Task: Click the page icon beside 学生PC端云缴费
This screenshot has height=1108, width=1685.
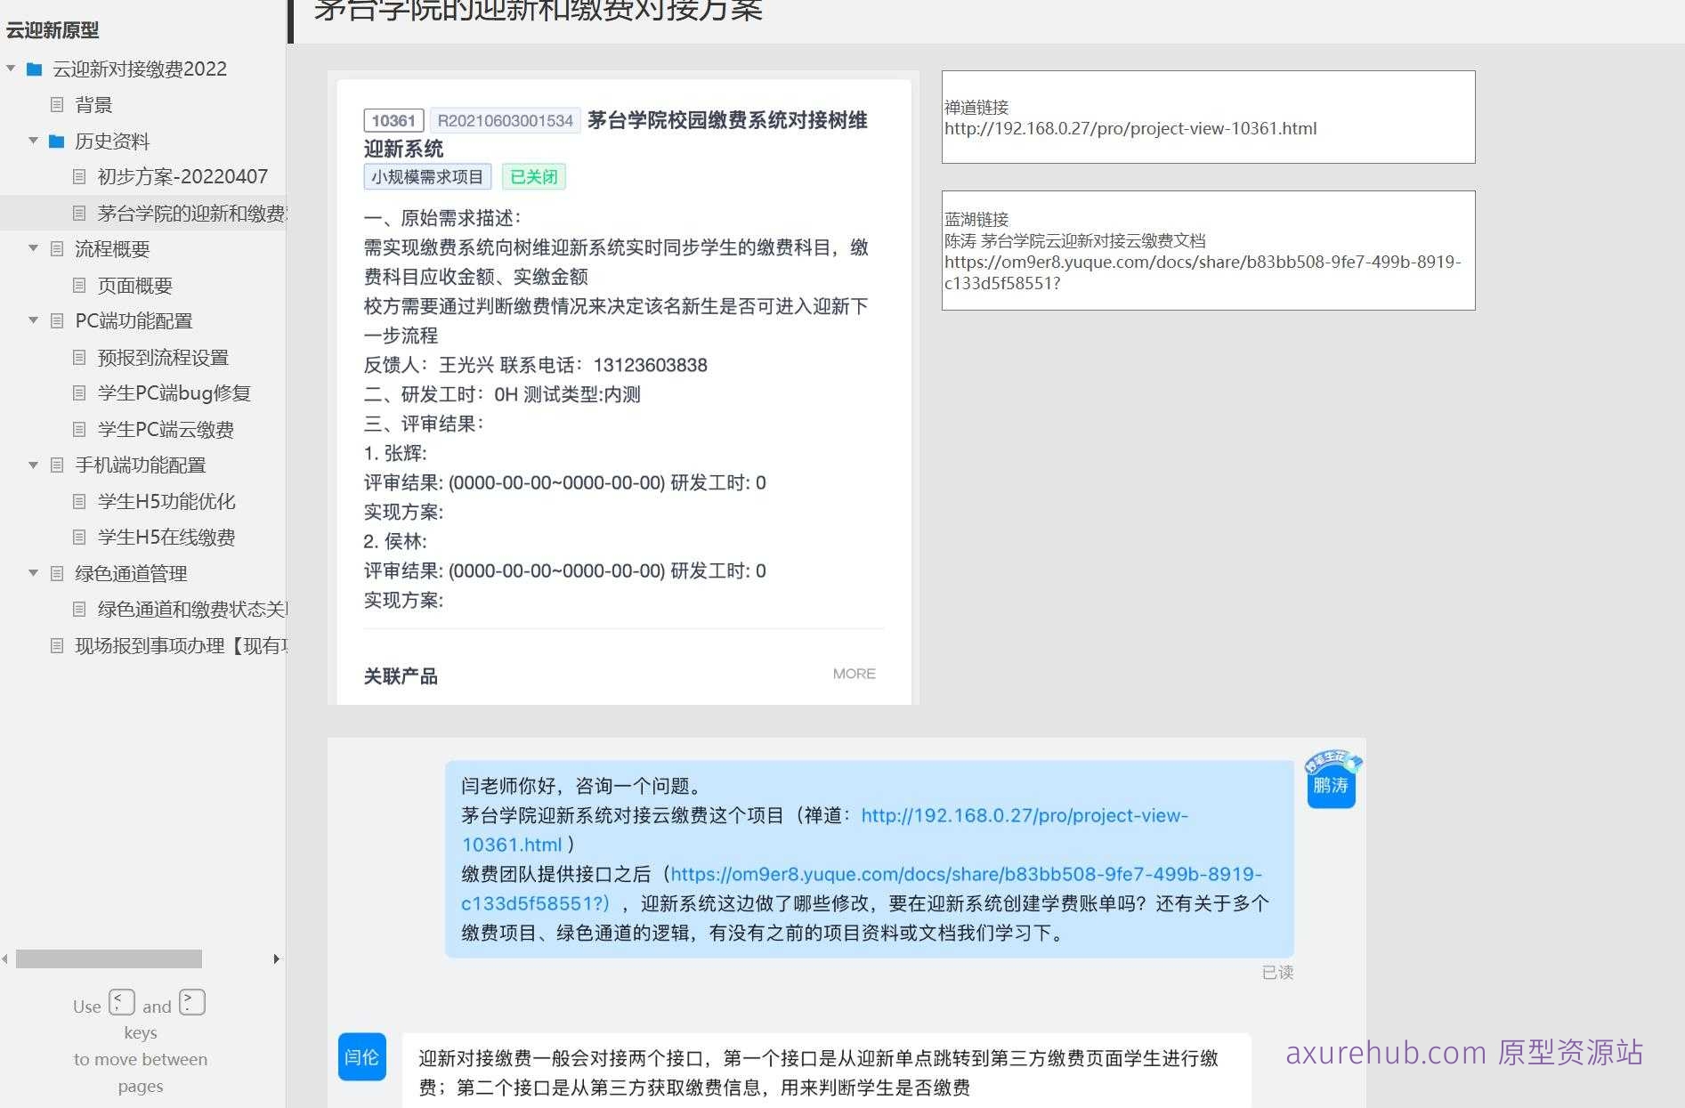Action: 79,429
